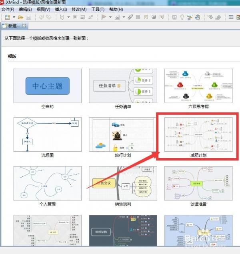Screen dimensions: 240x254
Task: Click the undo arrow icon
Action: pyautogui.click(x=41, y=17)
